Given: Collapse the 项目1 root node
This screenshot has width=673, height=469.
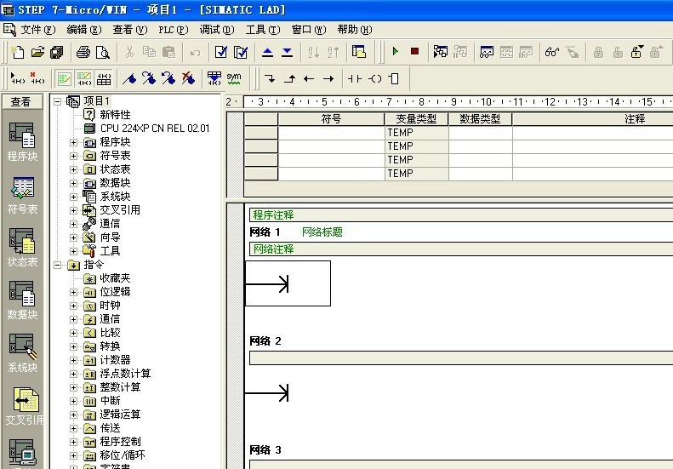Looking at the screenshot, I should point(57,101).
